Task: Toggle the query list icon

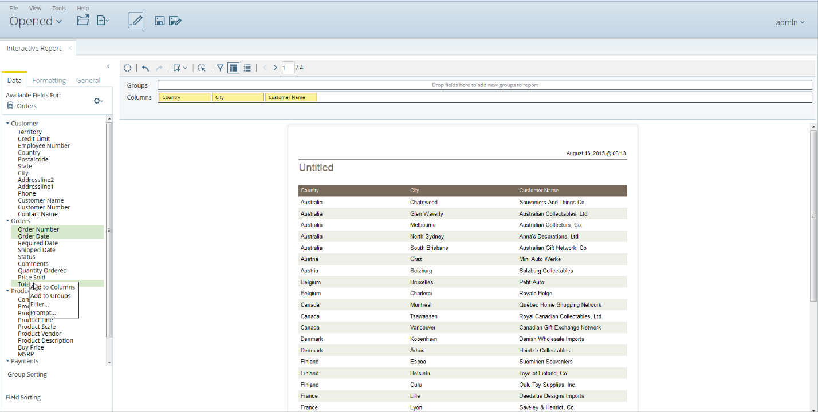Action: (247, 68)
